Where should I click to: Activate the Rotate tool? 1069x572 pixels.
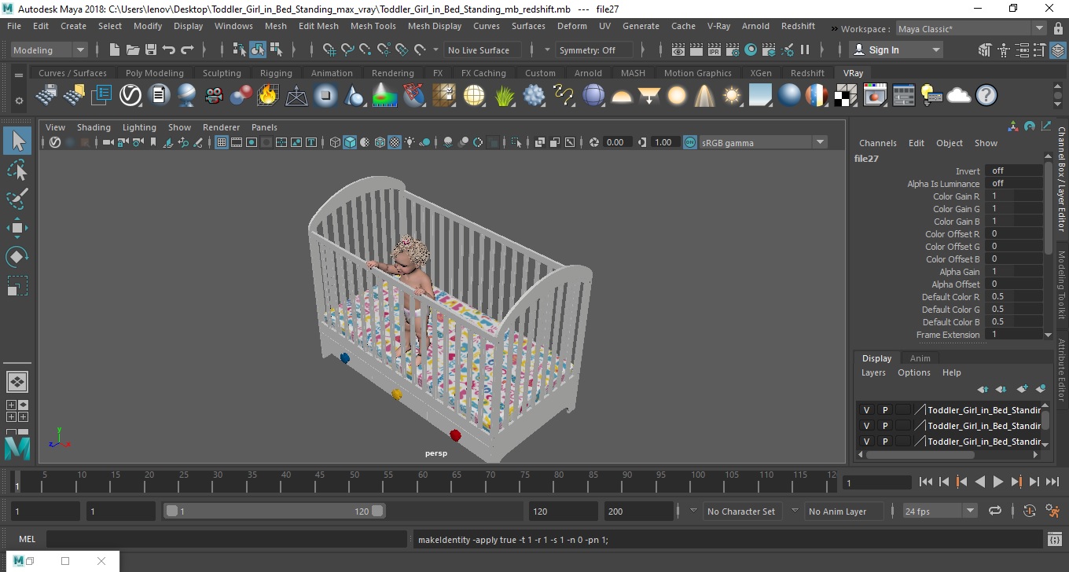click(x=17, y=257)
